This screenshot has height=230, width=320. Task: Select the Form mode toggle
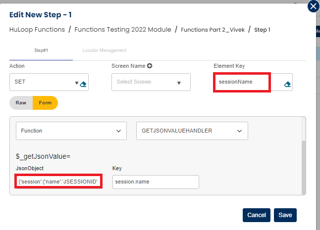45,103
